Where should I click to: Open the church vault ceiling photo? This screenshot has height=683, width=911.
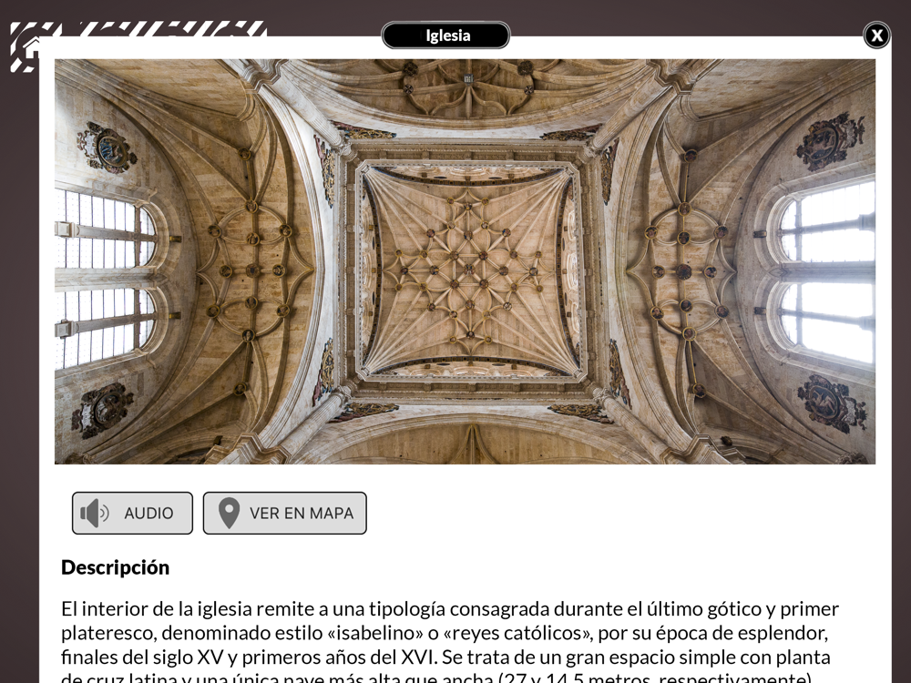(x=465, y=261)
